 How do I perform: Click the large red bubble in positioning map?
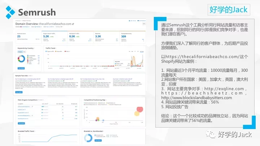(140, 109)
